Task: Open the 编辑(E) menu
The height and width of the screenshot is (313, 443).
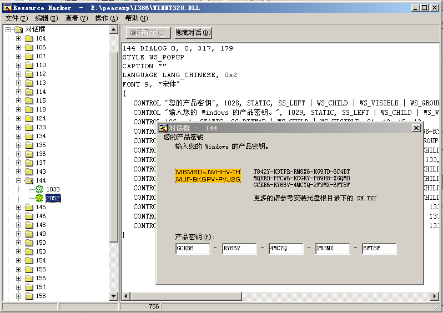Action: [47, 18]
